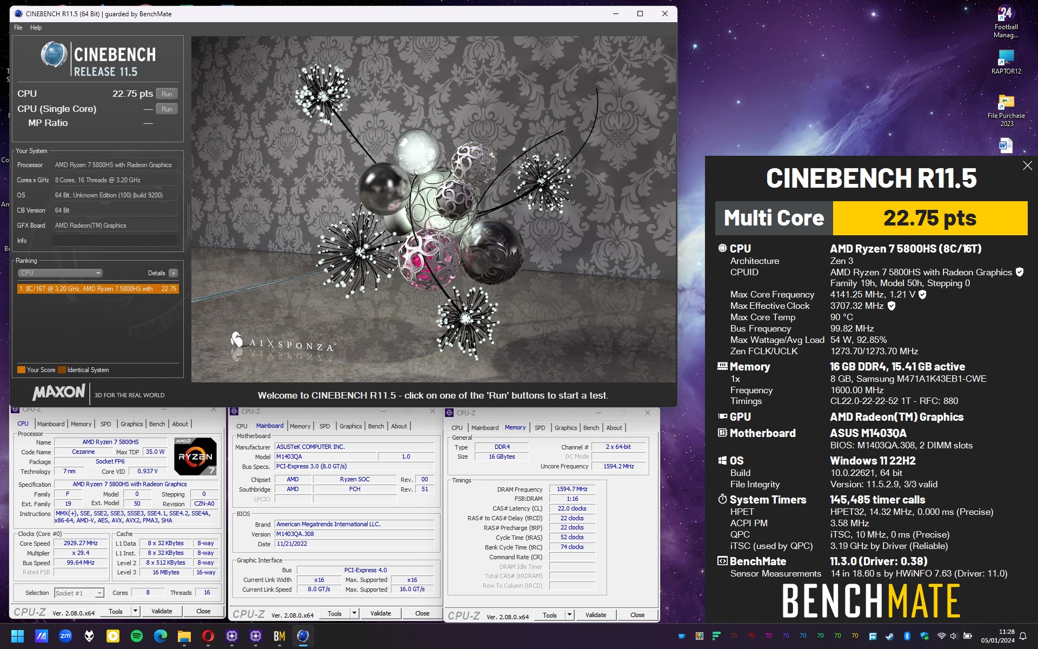Click Tools button in CPU-Z Mainboard window
1038x649 pixels.
point(335,613)
